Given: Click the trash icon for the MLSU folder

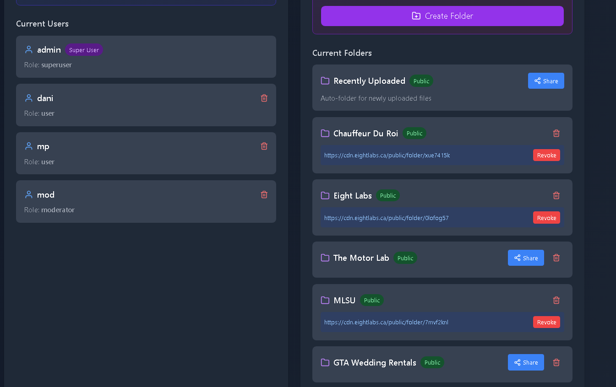Looking at the screenshot, I should [x=556, y=300].
